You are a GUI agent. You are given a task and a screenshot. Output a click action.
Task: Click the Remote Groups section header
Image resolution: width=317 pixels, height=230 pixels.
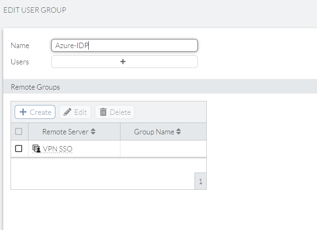[x=35, y=87]
